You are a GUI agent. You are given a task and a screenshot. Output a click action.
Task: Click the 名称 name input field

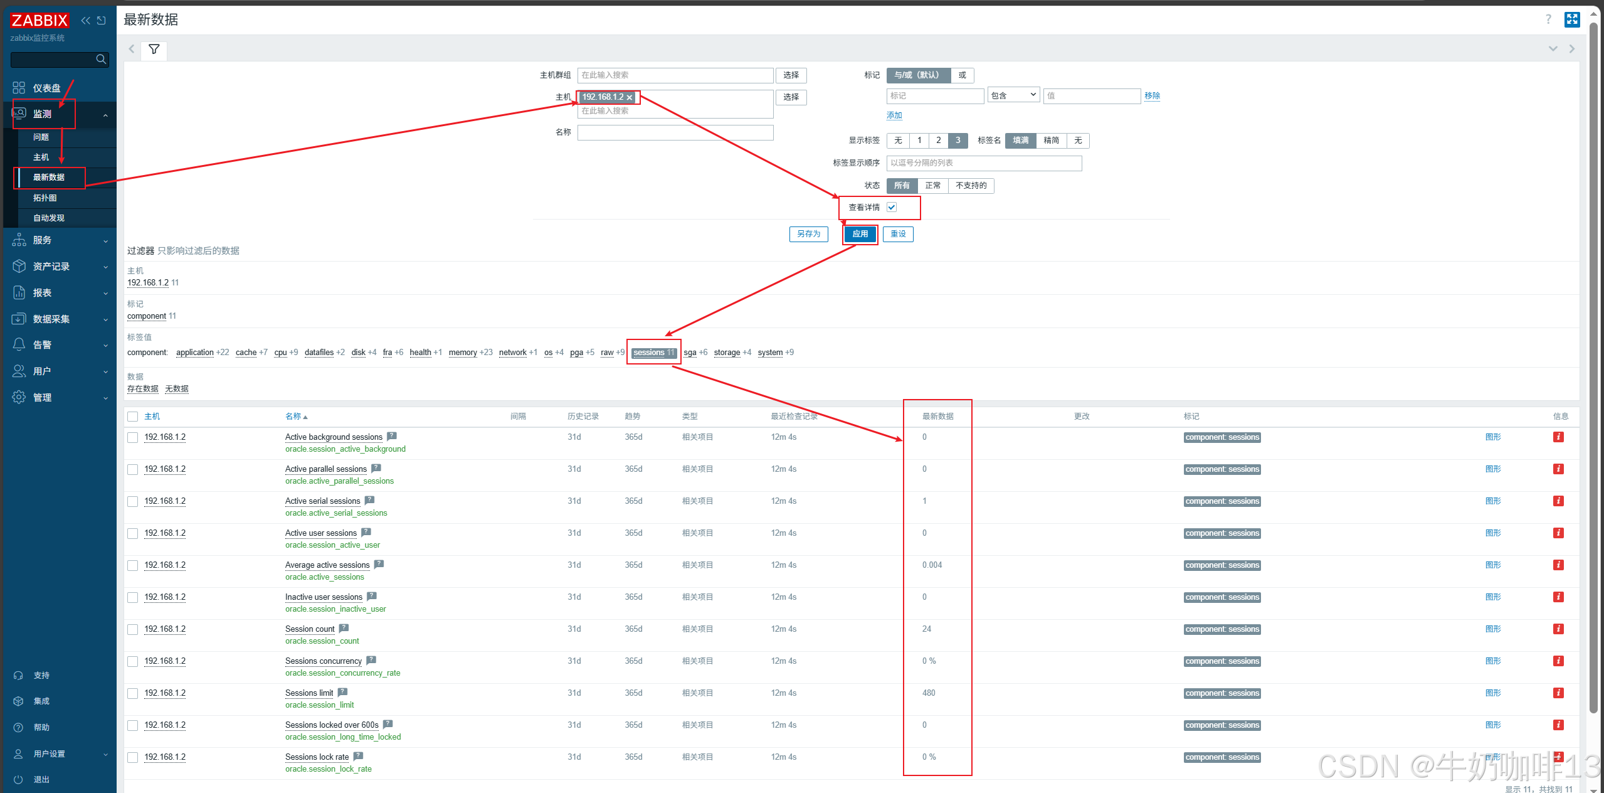[x=675, y=132]
